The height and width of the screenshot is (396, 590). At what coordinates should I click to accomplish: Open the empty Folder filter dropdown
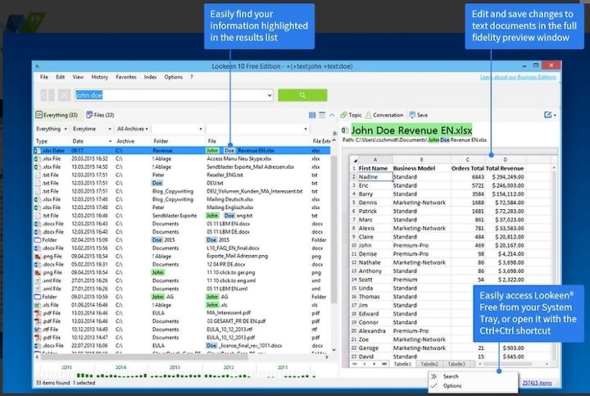pos(201,129)
